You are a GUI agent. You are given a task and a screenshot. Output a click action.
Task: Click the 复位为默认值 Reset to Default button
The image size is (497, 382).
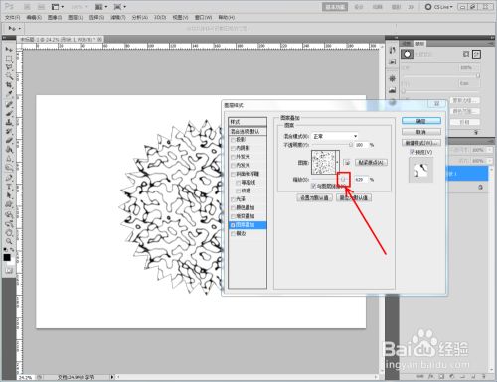point(354,198)
